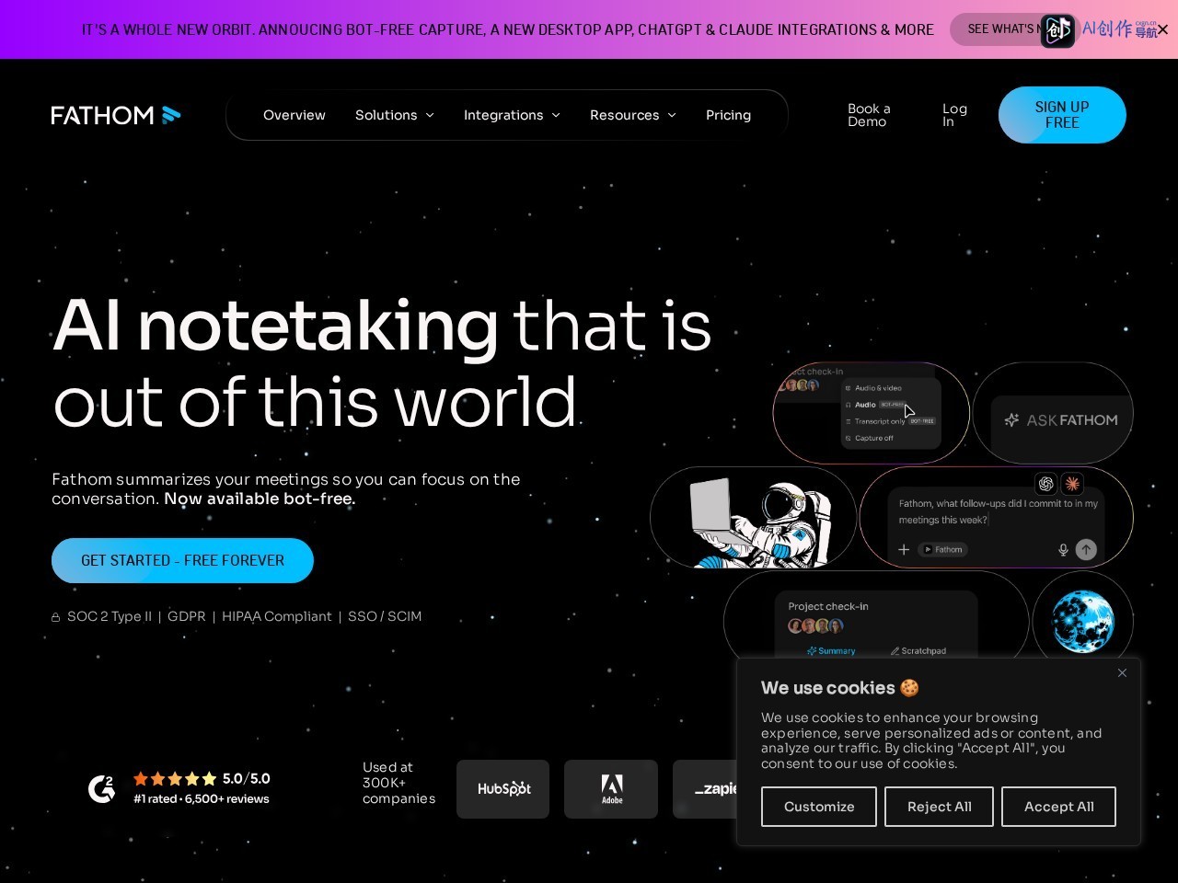The image size is (1178, 883).
Task: Click the "SOC 2 Type II" text
Action: (110, 616)
